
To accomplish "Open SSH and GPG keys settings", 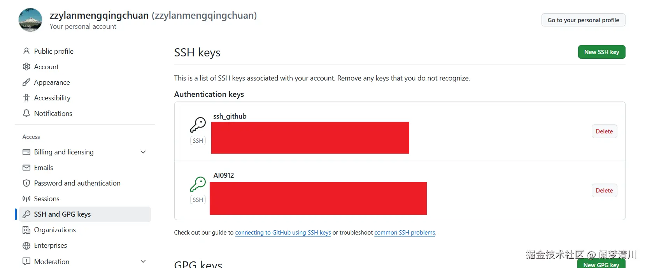I will pos(62,214).
